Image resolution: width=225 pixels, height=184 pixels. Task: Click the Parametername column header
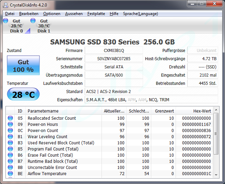point(63,111)
